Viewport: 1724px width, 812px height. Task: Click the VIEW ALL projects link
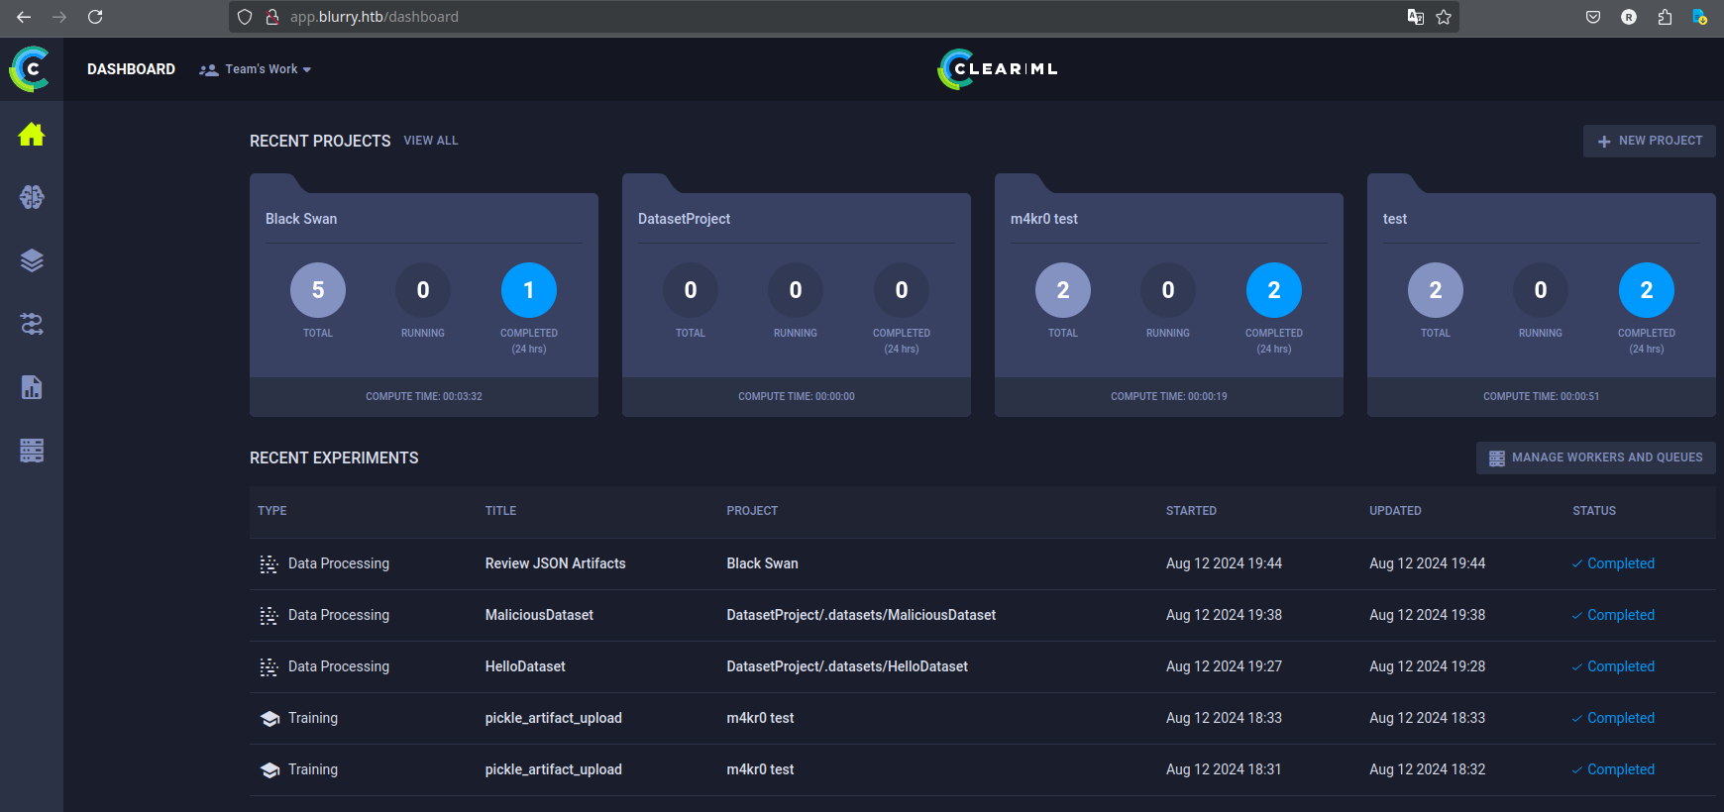click(x=431, y=141)
